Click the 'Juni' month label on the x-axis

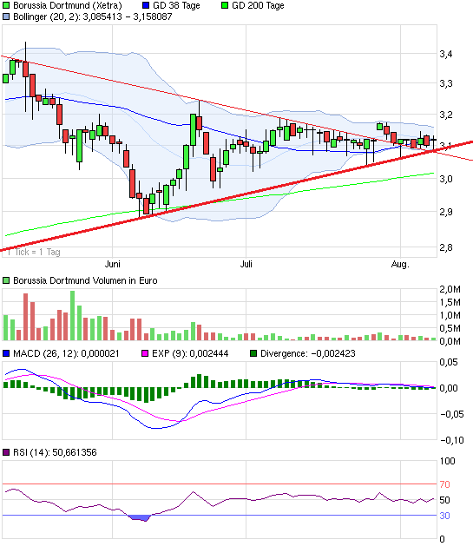pyautogui.click(x=113, y=264)
